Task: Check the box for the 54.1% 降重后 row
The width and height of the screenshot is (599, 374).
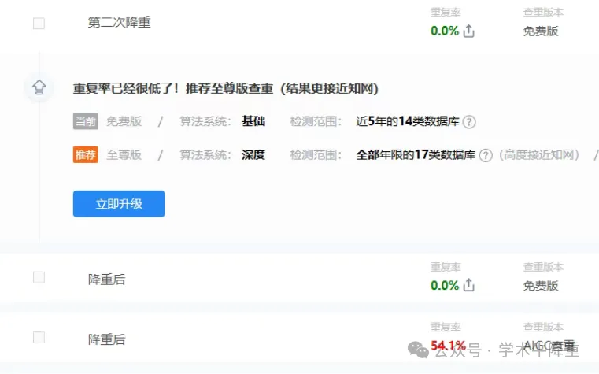Action: pyautogui.click(x=39, y=338)
